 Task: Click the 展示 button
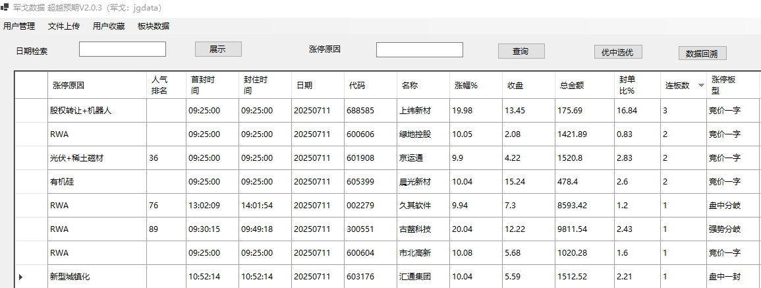tap(218, 49)
